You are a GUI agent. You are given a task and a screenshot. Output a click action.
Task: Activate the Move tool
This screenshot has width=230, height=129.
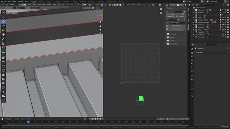[3, 21]
